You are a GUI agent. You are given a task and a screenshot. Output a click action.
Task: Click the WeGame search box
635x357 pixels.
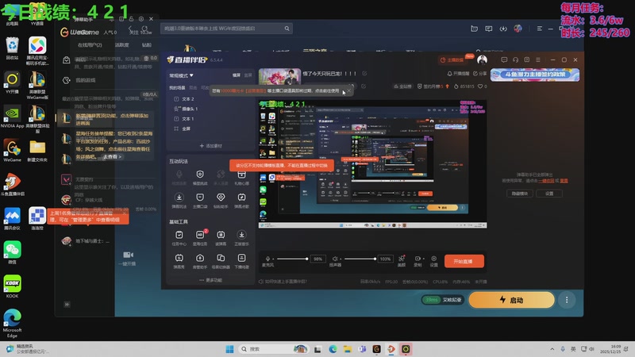226,29
